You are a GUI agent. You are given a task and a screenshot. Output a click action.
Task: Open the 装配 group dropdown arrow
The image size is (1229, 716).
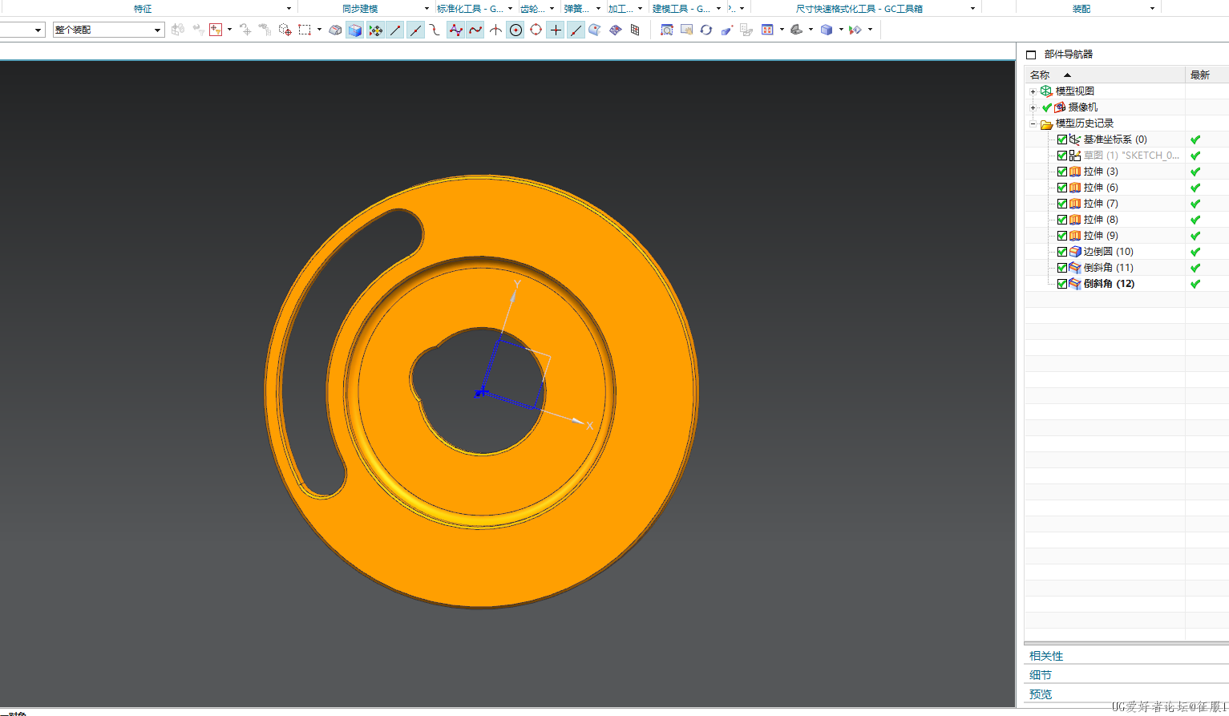click(1152, 9)
